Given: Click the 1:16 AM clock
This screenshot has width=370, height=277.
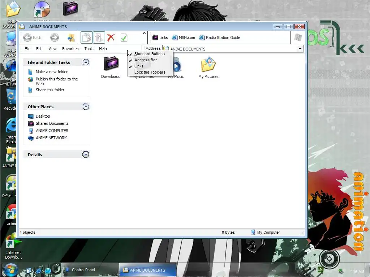Looking at the screenshot, I should point(357,272).
